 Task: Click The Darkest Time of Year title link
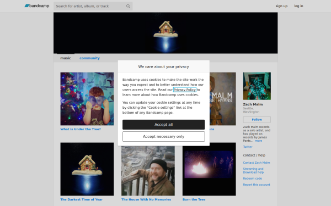82,199
